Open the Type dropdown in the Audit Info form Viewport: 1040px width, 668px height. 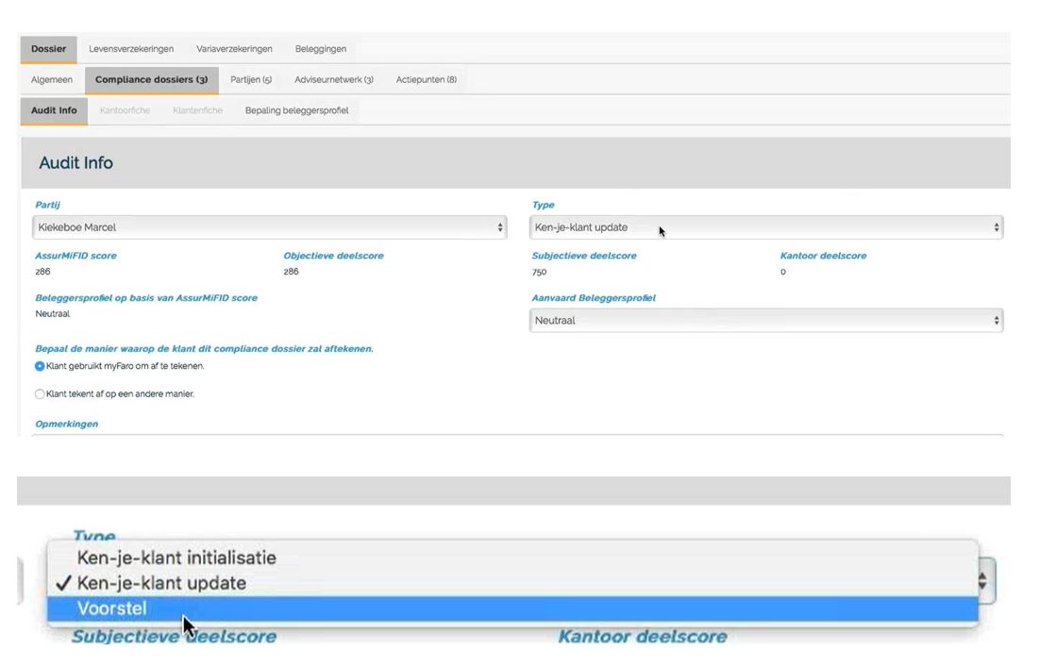pos(765,227)
